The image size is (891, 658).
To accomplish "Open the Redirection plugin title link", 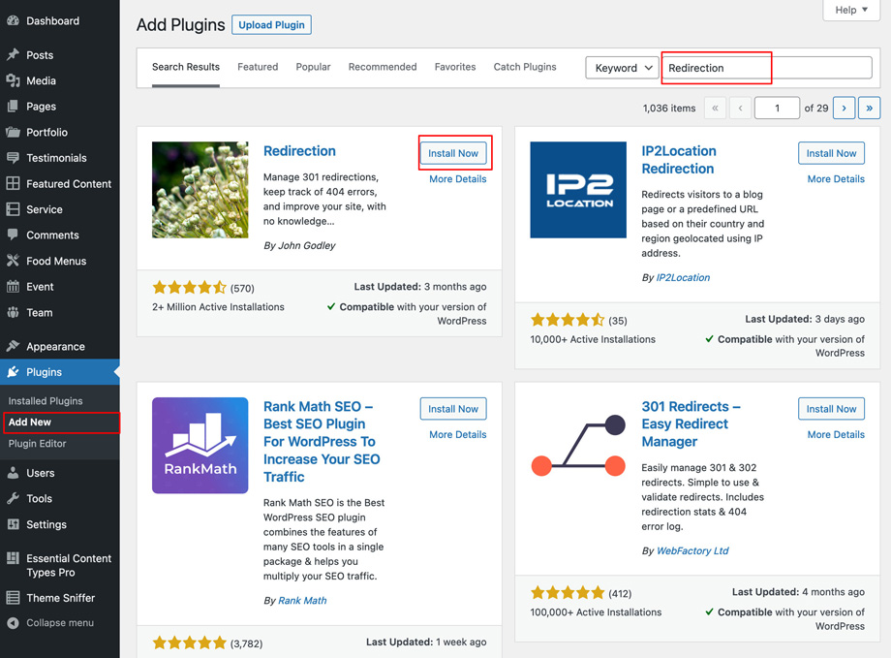I will (299, 151).
